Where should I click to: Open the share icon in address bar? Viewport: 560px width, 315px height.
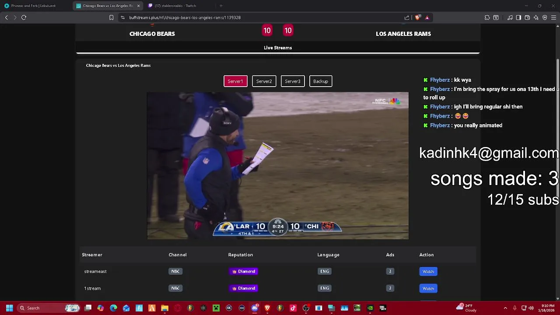coord(407,17)
